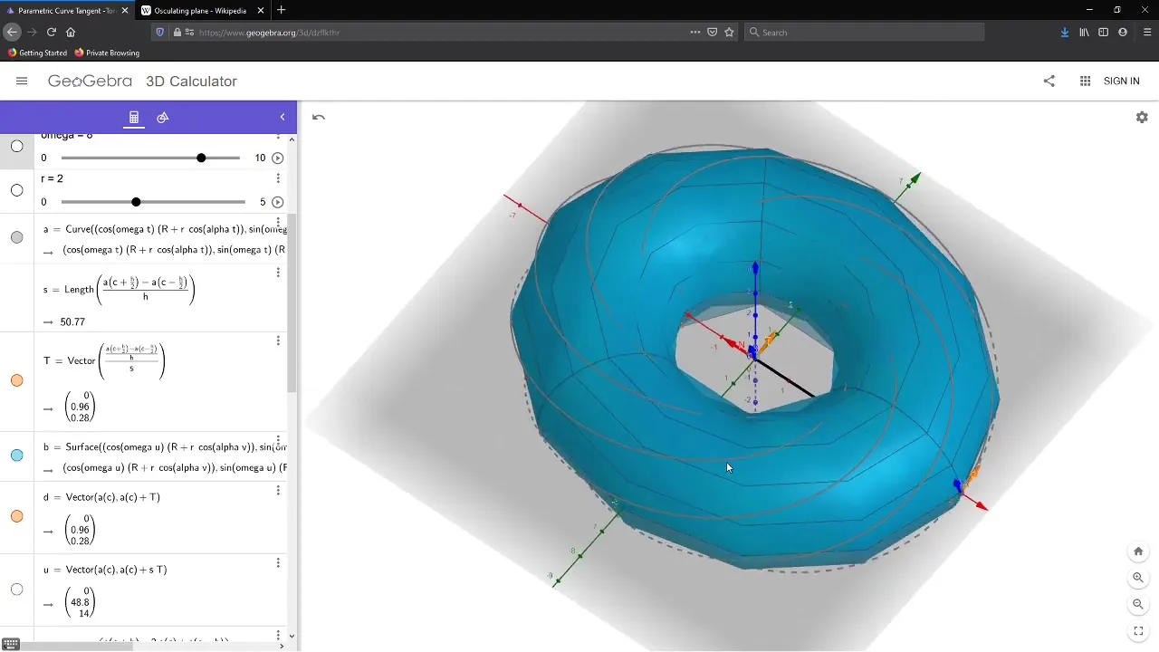The height and width of the screenshot is (652, 1159).
Task: Reload the current page
Action: click(52, 32)
